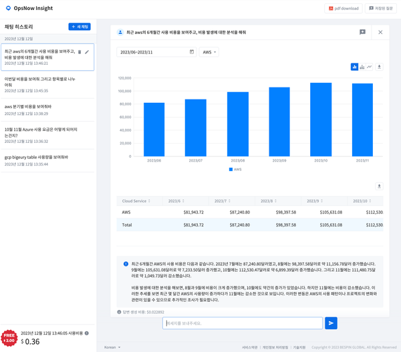Click the usage cost info icon
The width and height of the screenshot is (401, 352).
(x=87, y=333)
